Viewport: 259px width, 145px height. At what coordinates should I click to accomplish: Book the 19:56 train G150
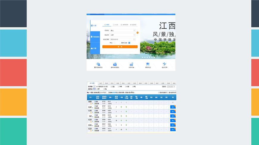(x=173, y=120)
